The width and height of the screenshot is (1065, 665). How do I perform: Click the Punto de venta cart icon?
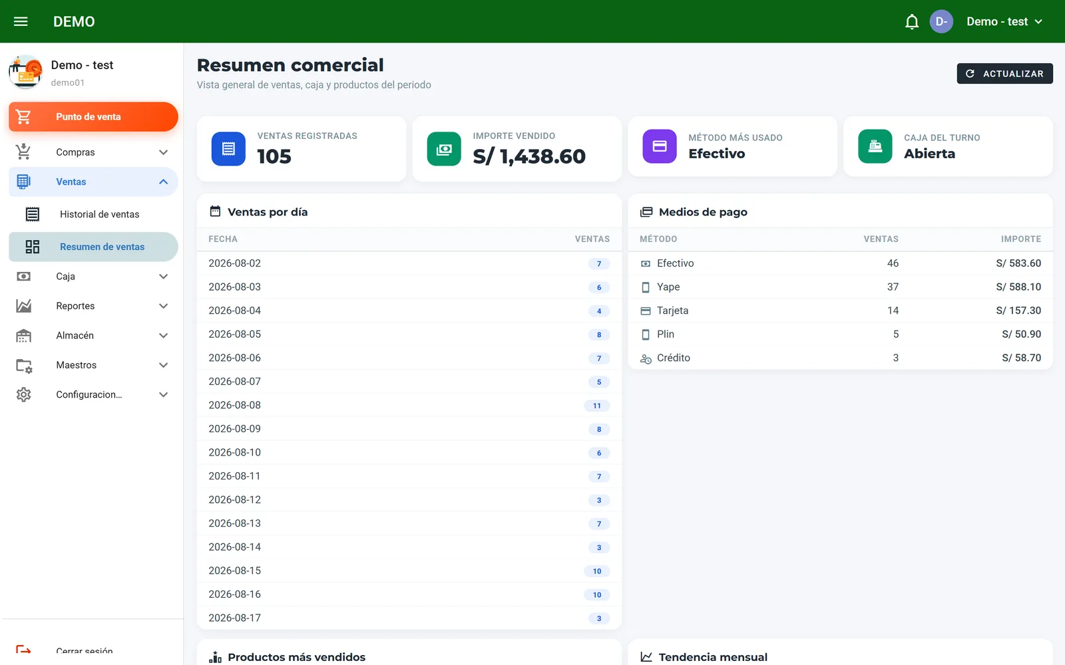click(23, 117)
